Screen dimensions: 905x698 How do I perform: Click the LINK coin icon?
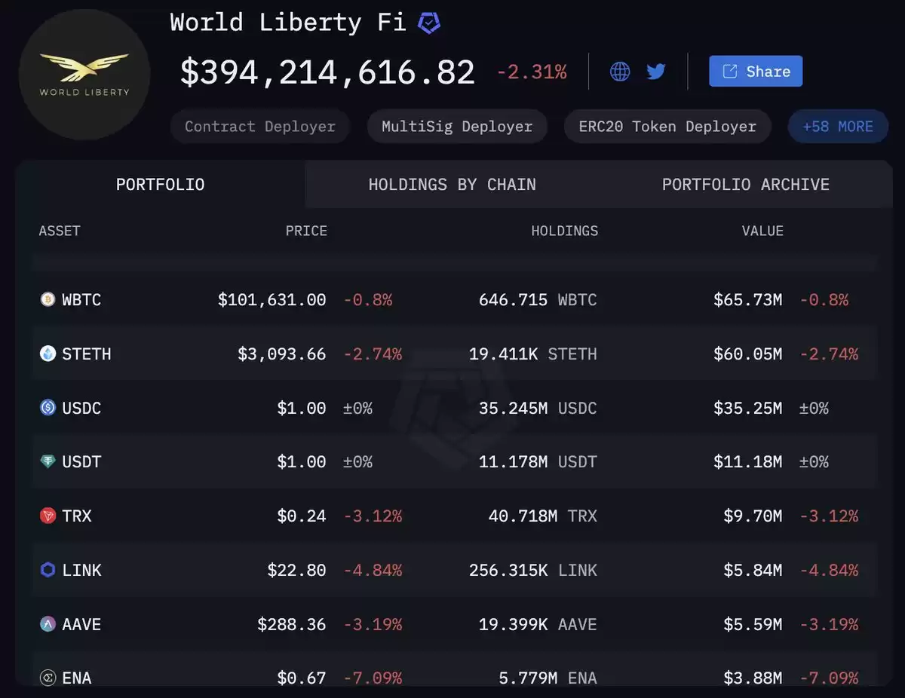click(x=48, y=570)
